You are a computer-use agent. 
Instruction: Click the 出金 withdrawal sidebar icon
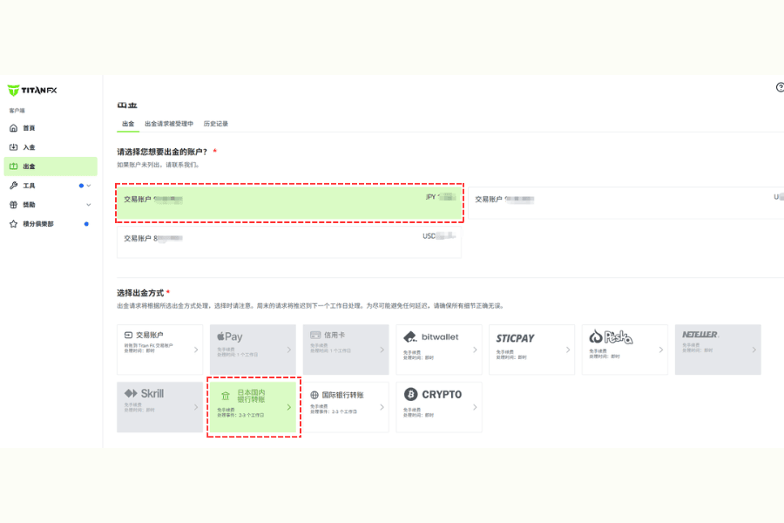[13, 166]
